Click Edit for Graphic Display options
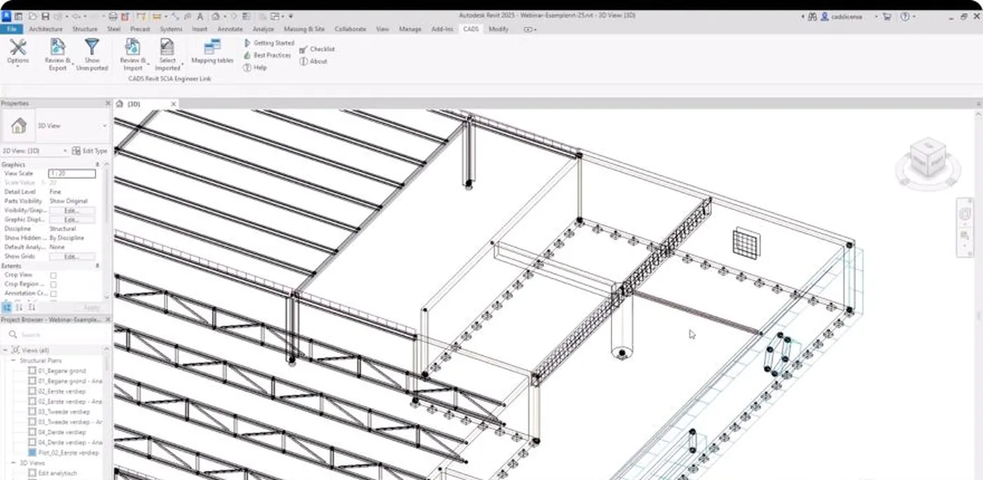 click(x=72, y=220)
